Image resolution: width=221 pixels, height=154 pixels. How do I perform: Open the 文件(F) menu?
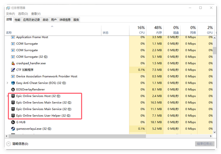tap(10, 14)
